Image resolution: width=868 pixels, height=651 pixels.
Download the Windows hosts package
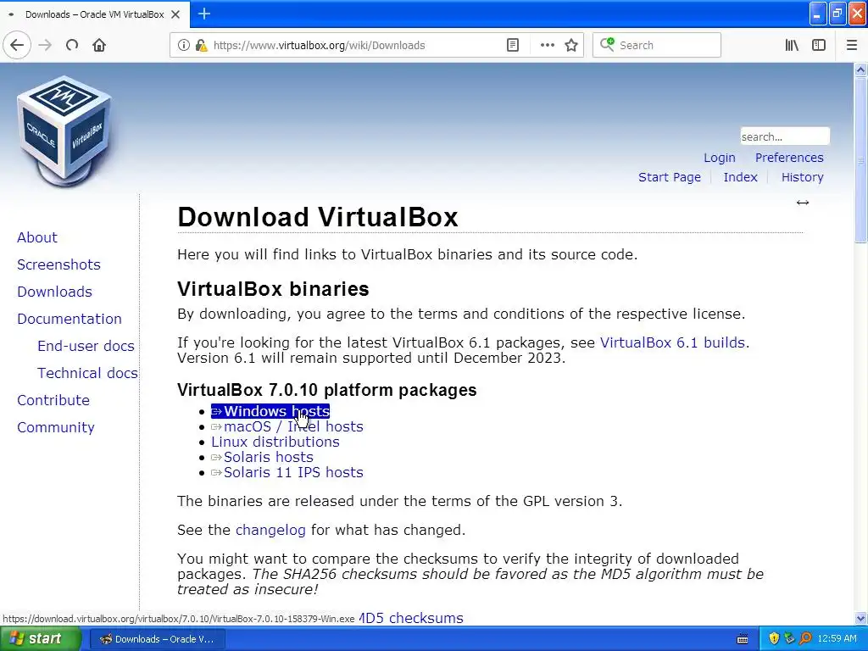(x=270, y=411)
